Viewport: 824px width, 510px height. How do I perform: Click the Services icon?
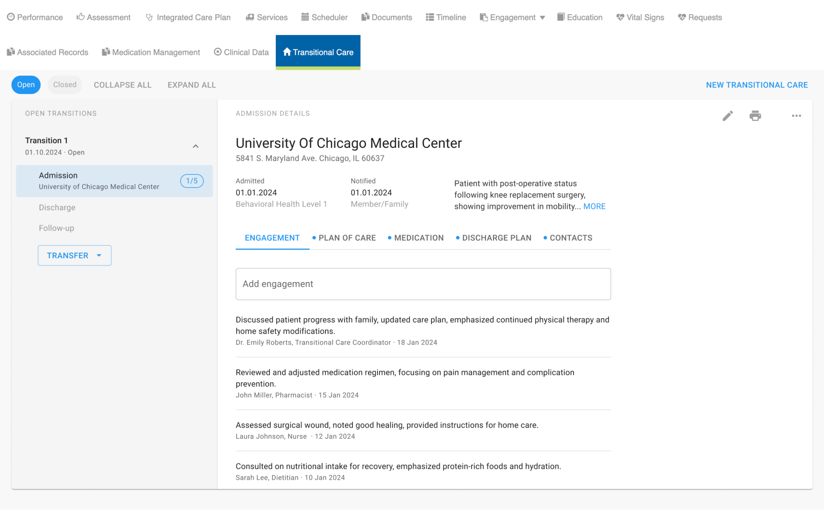250,17
